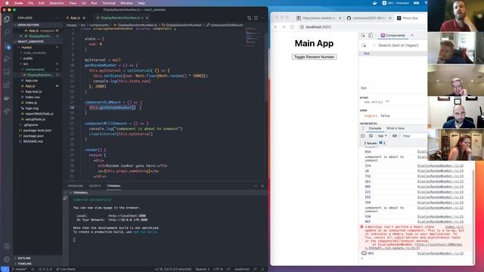
Task: Open App.test.js in the explorer
Action: [x=33, y=91]
